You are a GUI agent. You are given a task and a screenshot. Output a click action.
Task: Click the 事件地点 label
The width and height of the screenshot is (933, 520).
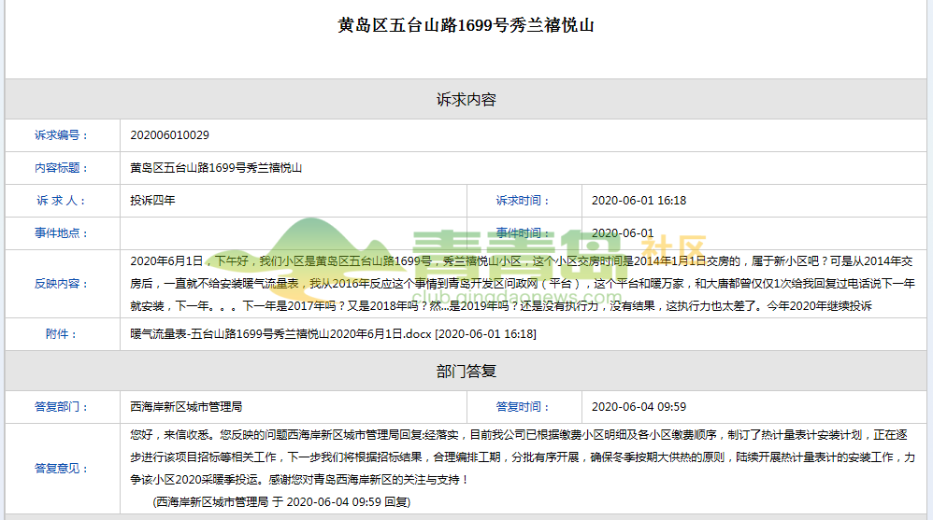62,233
